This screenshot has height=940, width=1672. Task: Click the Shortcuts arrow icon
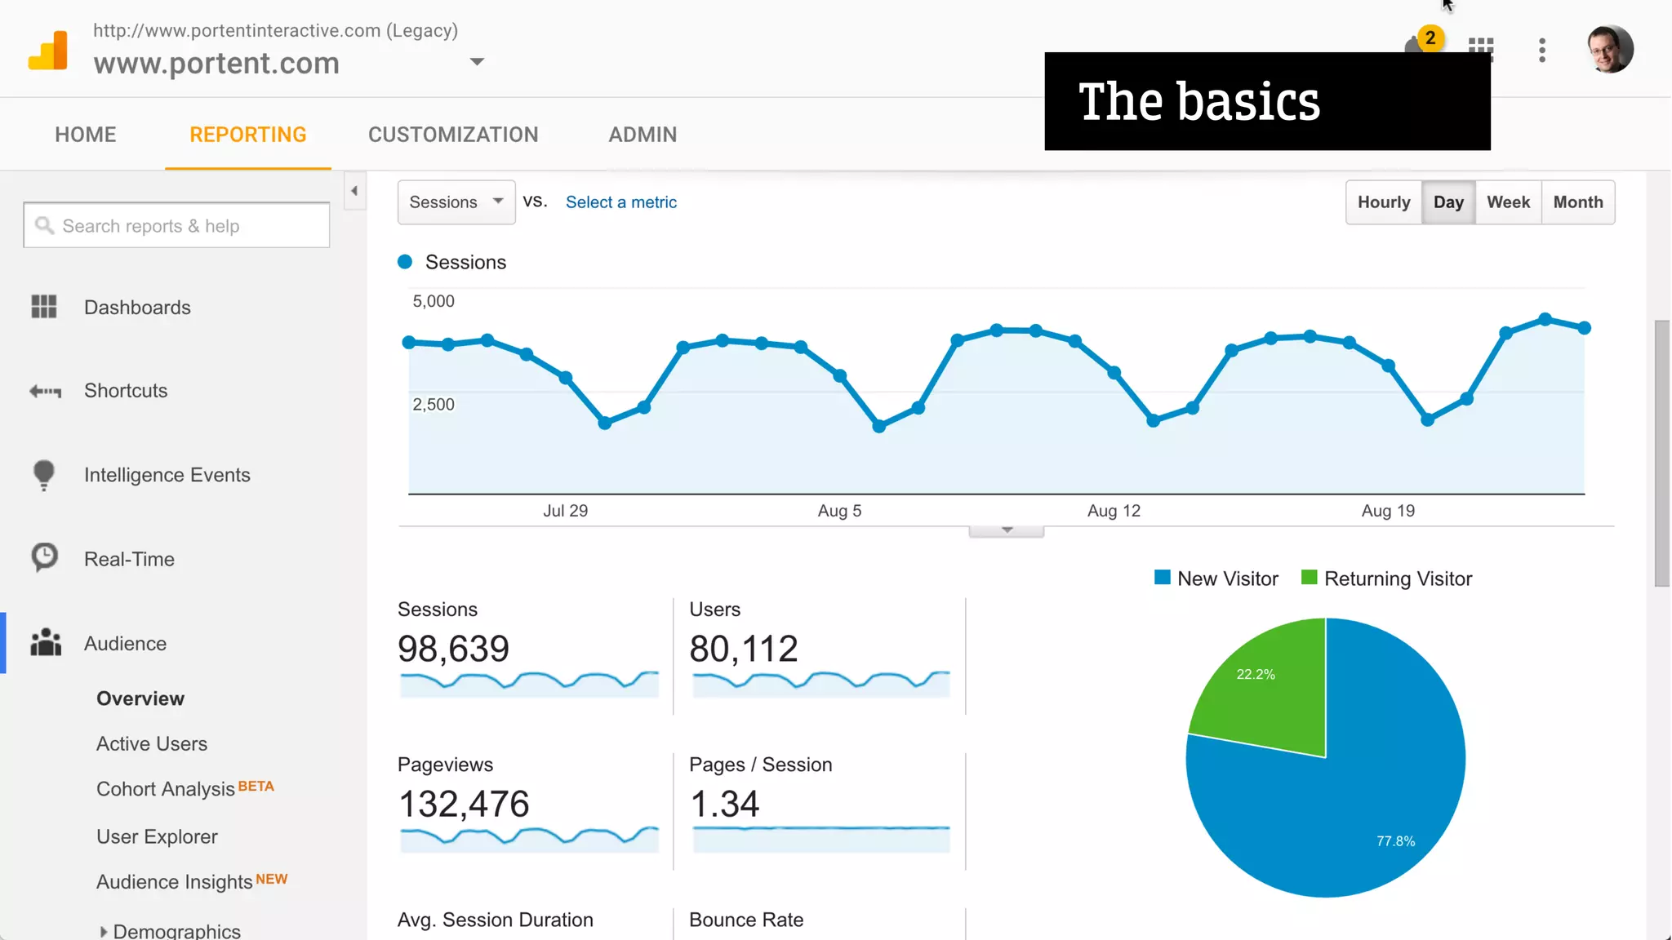(x=45, y=391)
